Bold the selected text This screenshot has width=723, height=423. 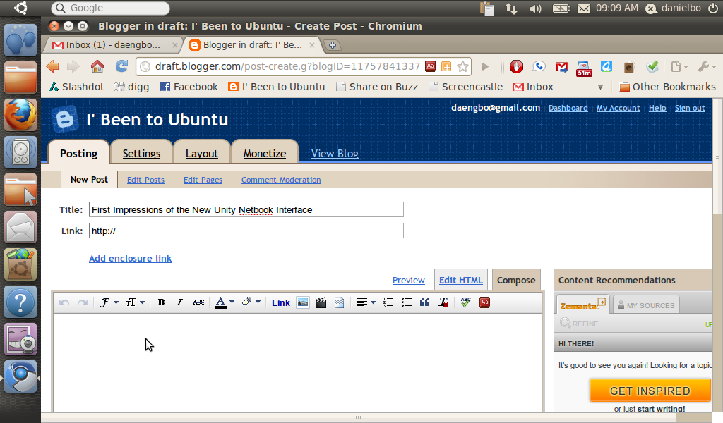pos(161,302)
